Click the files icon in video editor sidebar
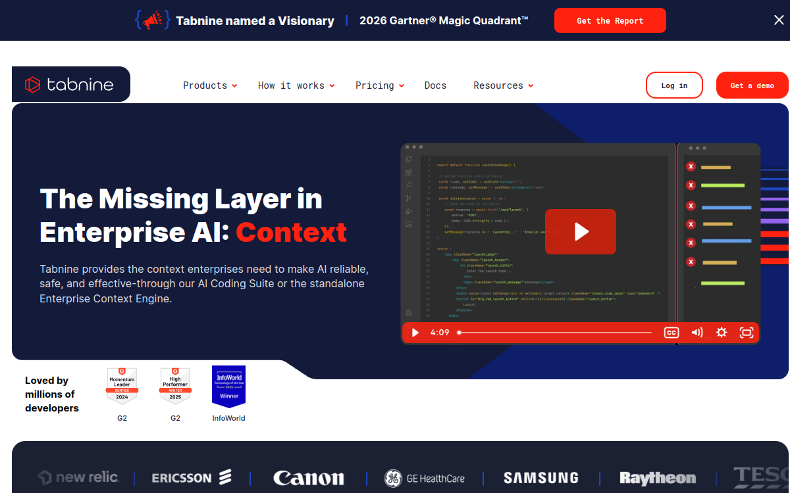This screenshot has height=493, width=790. tap(409, 160)
